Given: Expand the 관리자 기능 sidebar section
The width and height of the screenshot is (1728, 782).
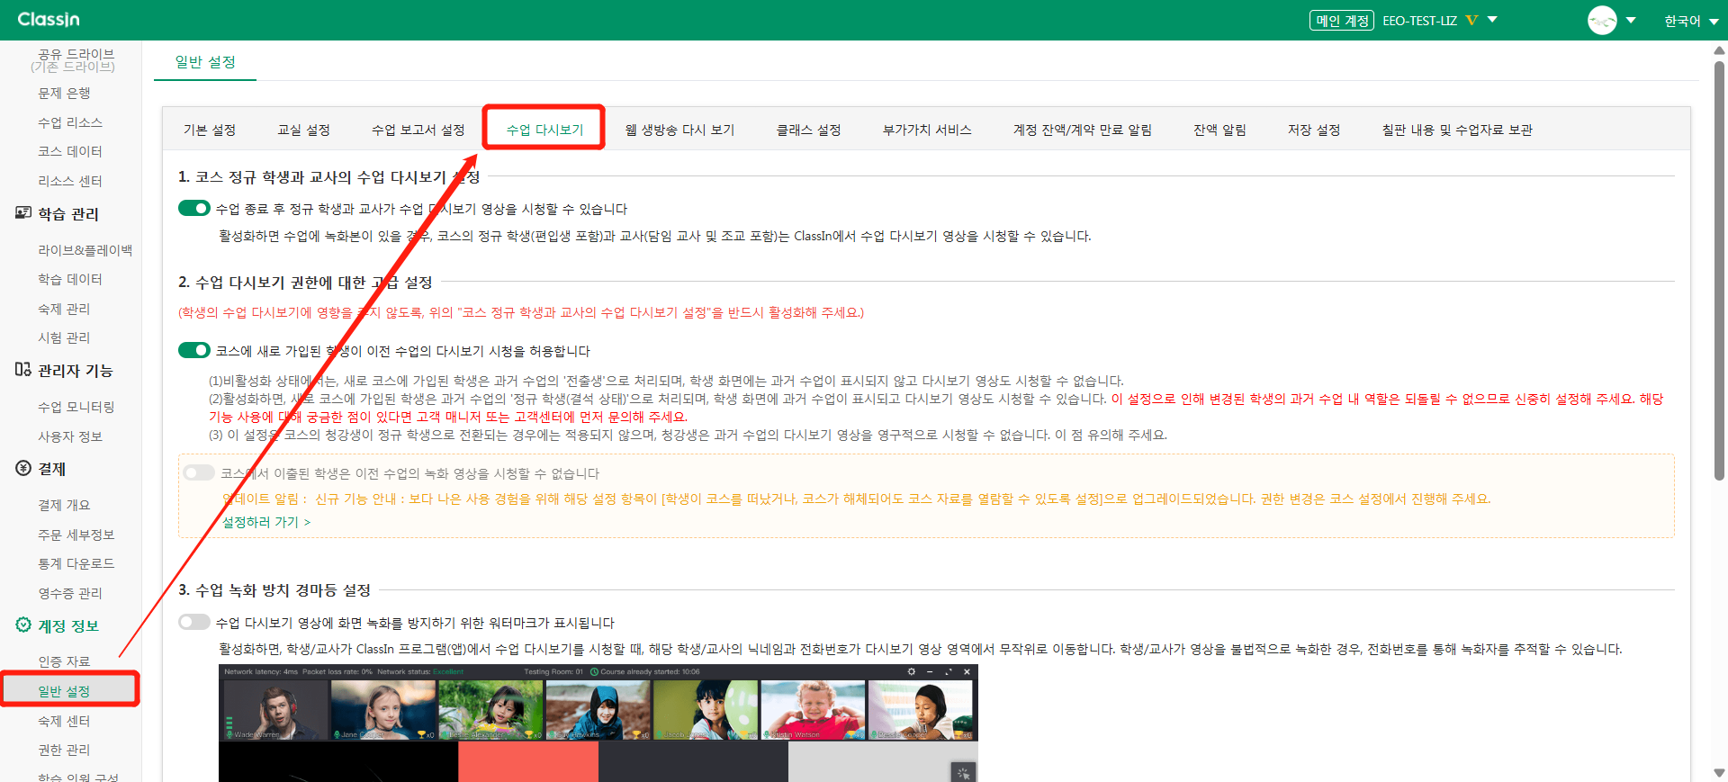Looking at the screenshot, I should (x=75, y=370).
